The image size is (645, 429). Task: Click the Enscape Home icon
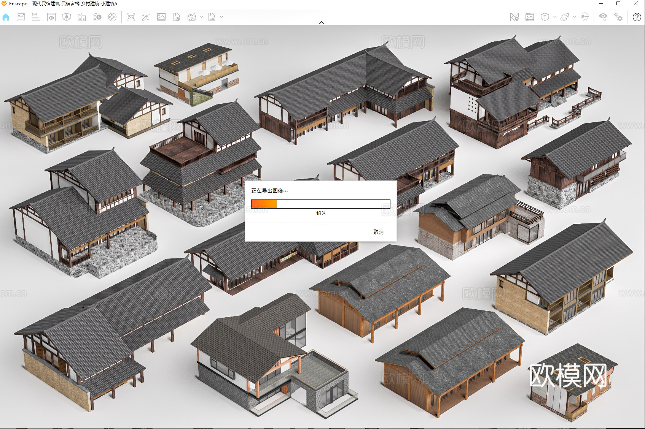tap(6, 17)
